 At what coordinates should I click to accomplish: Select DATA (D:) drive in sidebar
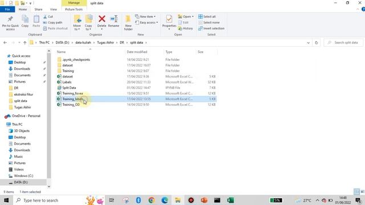pyautogui.click(x=21, y=182)
